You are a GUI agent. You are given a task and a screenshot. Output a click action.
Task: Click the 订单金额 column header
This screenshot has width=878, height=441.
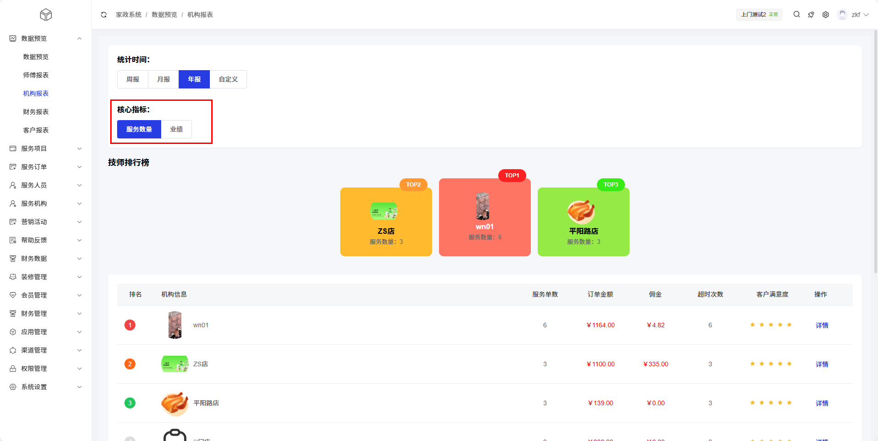point(600,294)
